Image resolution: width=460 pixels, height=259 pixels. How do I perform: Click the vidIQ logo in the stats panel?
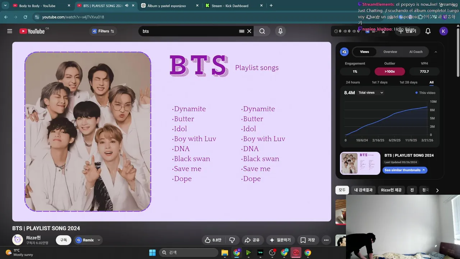(344, 52)
